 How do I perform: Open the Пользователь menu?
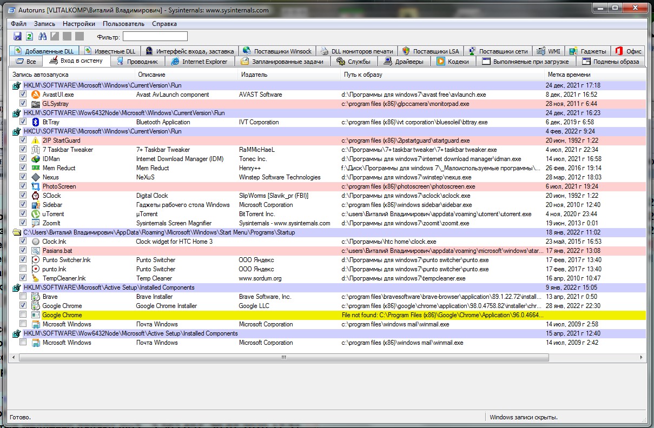tap(123, 24)
